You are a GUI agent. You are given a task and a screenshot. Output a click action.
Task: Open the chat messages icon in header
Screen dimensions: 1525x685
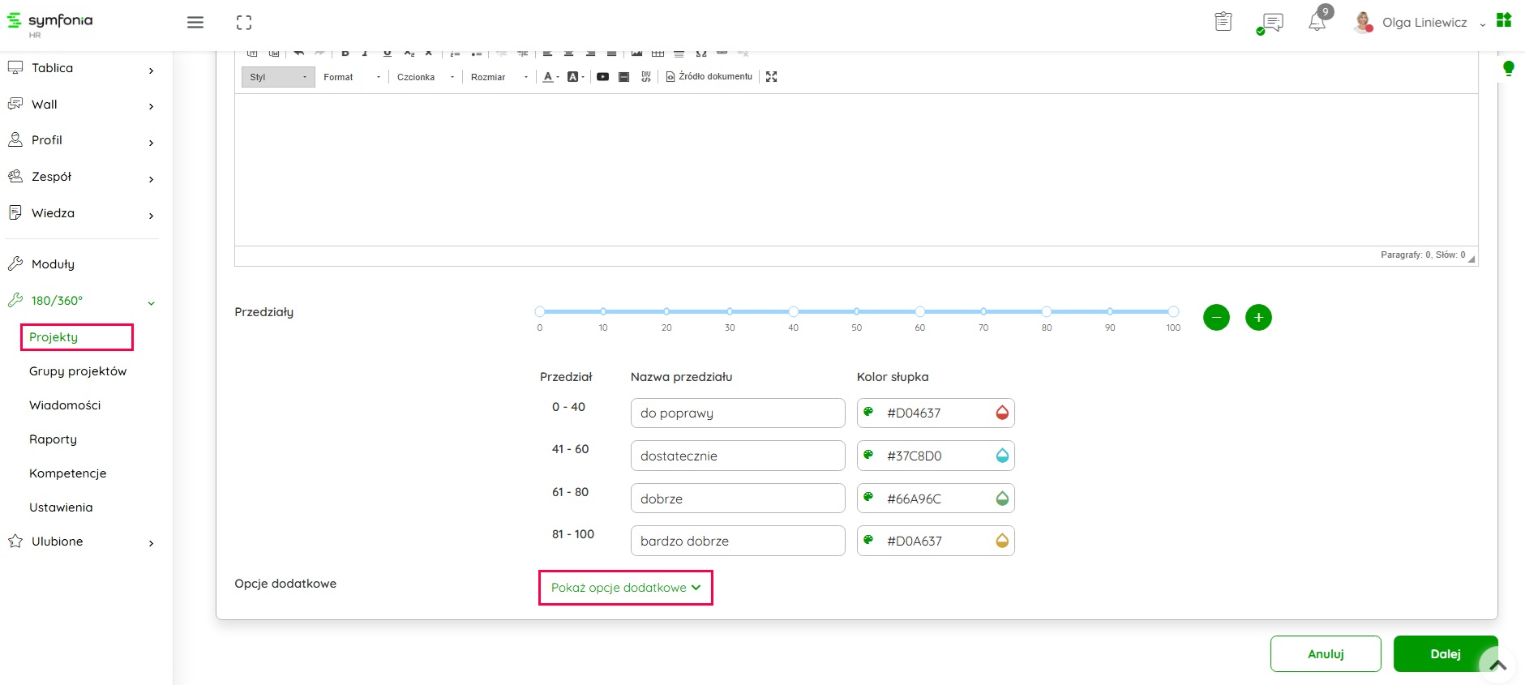[1272, 23]
